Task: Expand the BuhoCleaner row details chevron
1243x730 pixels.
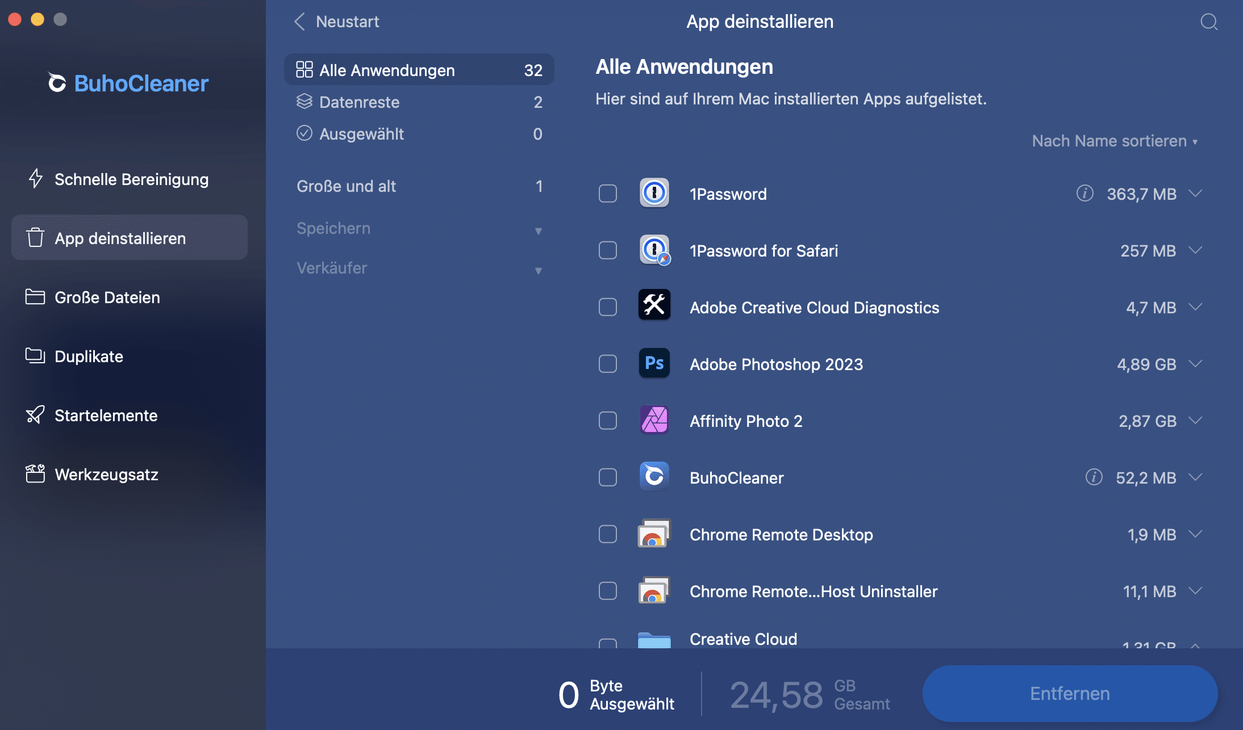Action: coord(1195,477)
